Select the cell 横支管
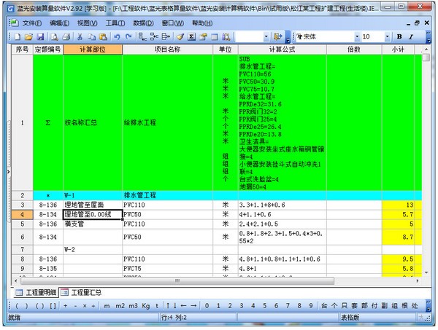The image size is (438, 330). 93,224
